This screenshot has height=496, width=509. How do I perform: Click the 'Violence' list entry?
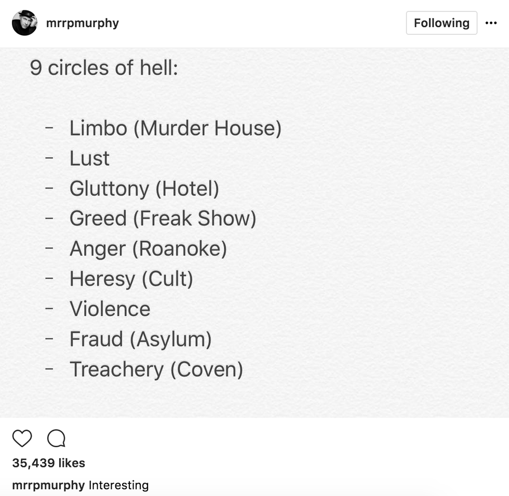110,309
